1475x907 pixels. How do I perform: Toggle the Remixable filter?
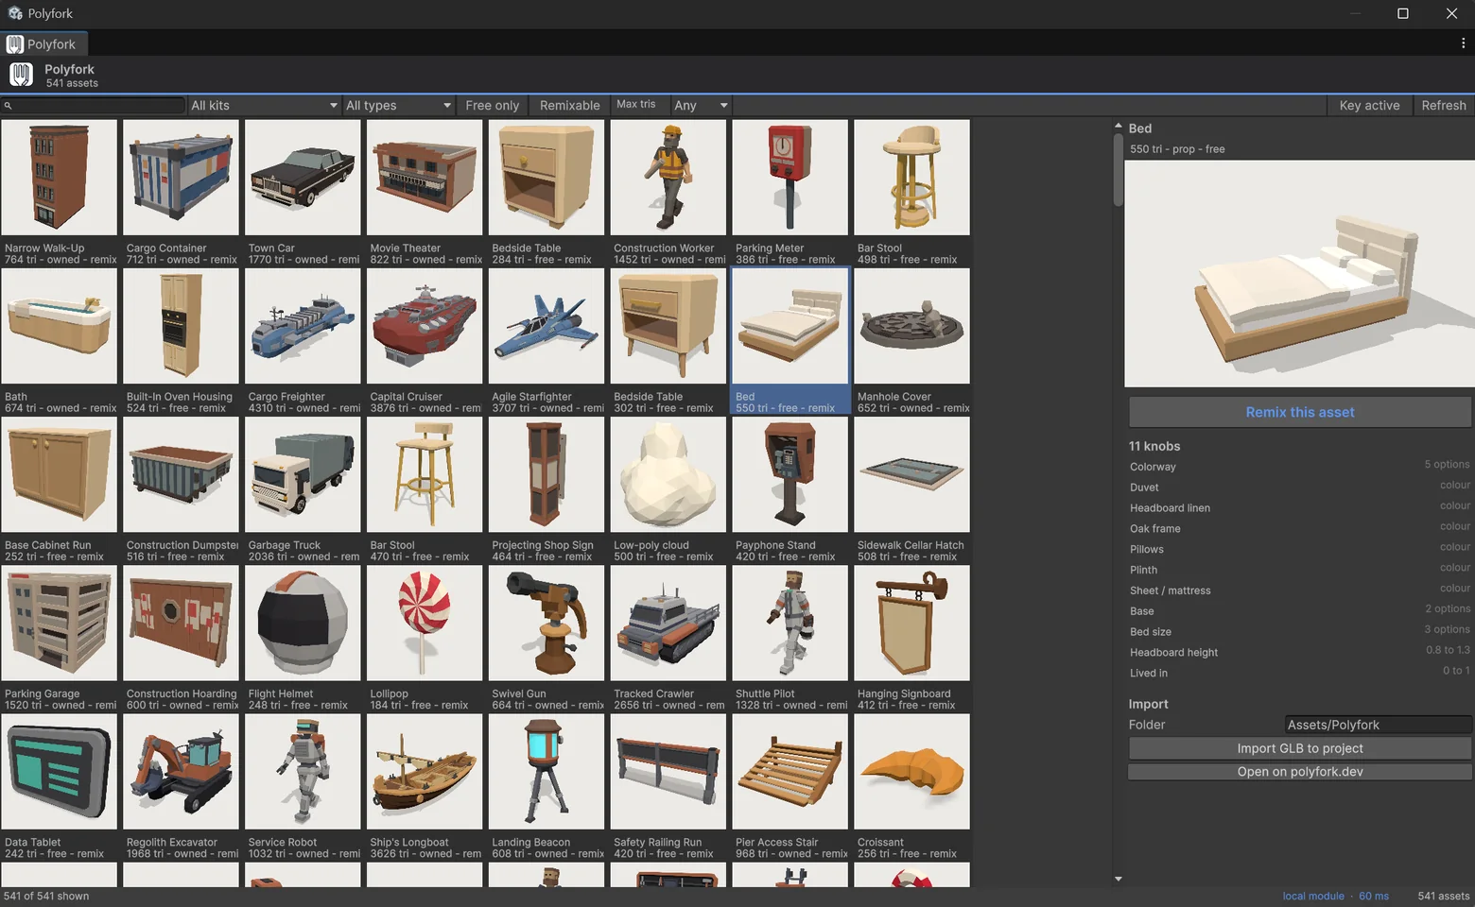[569, 105]
